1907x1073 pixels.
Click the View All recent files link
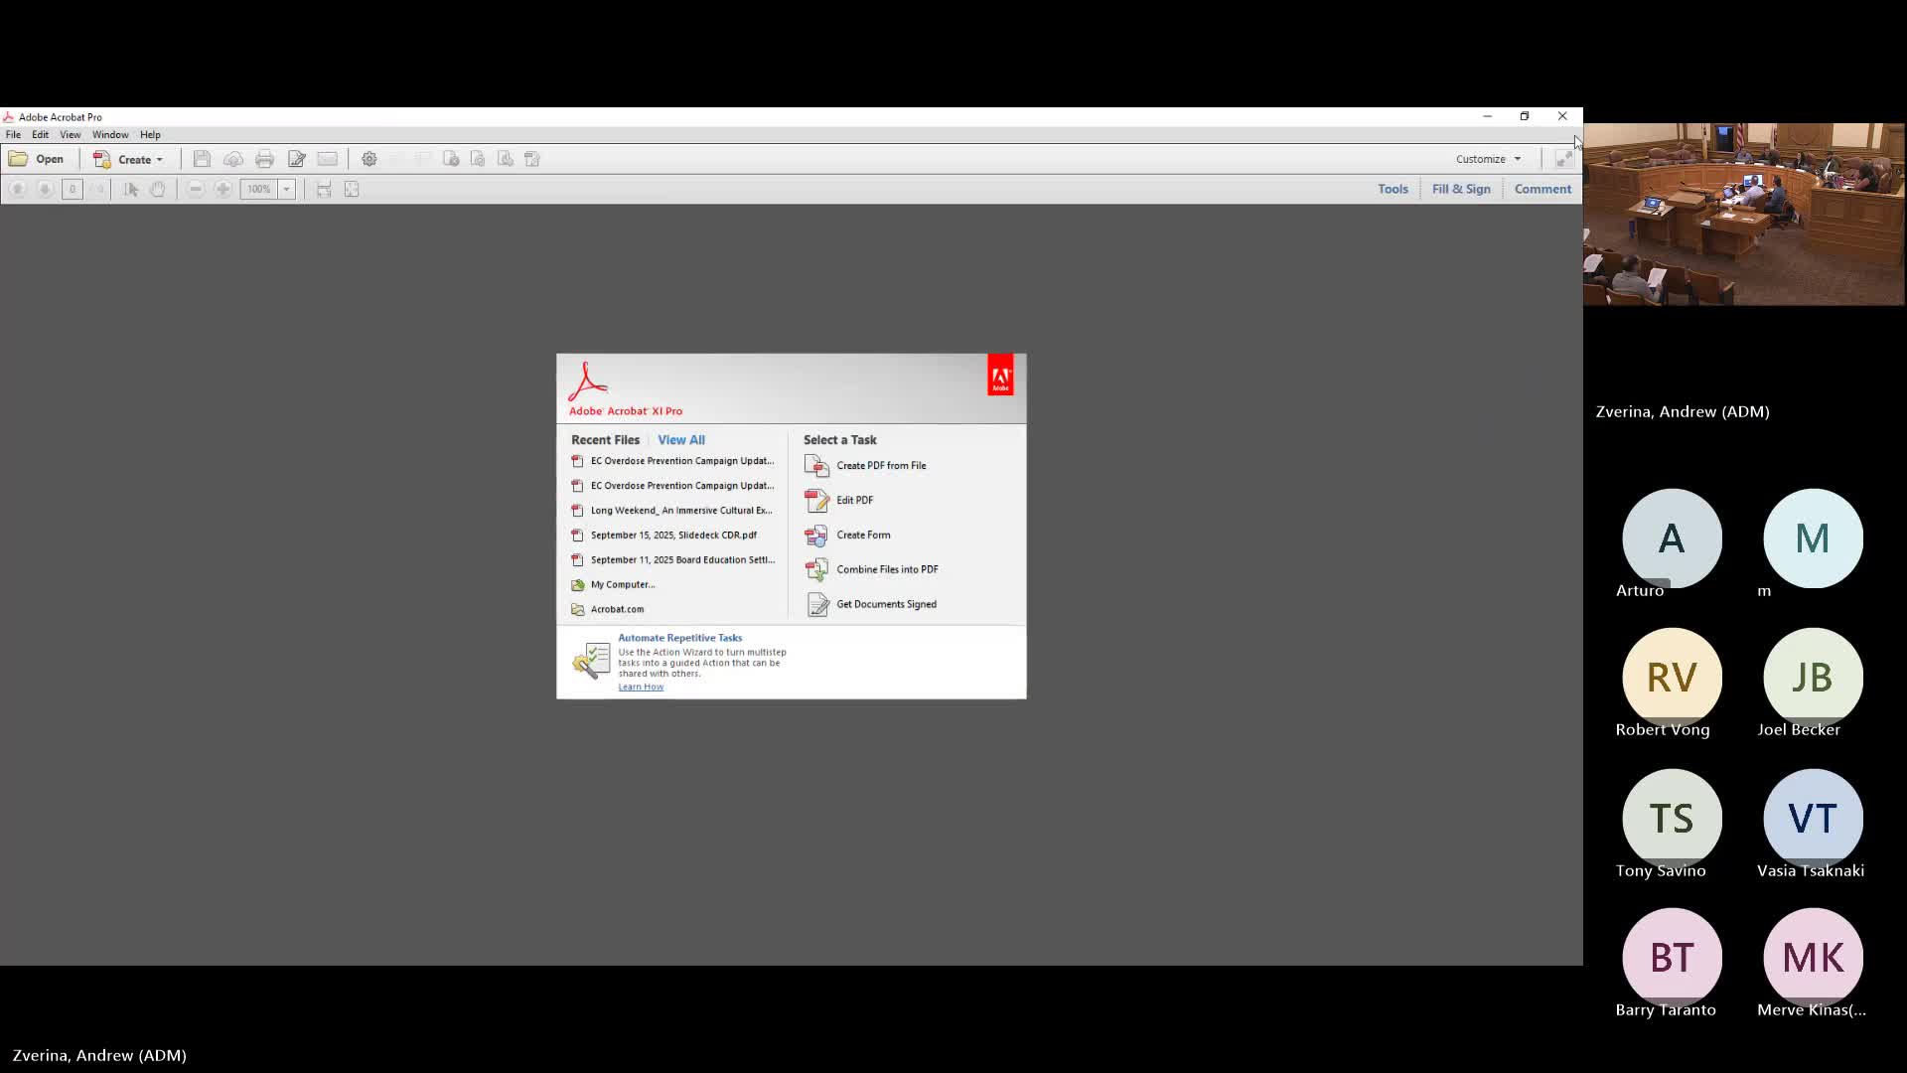(680, 439)
